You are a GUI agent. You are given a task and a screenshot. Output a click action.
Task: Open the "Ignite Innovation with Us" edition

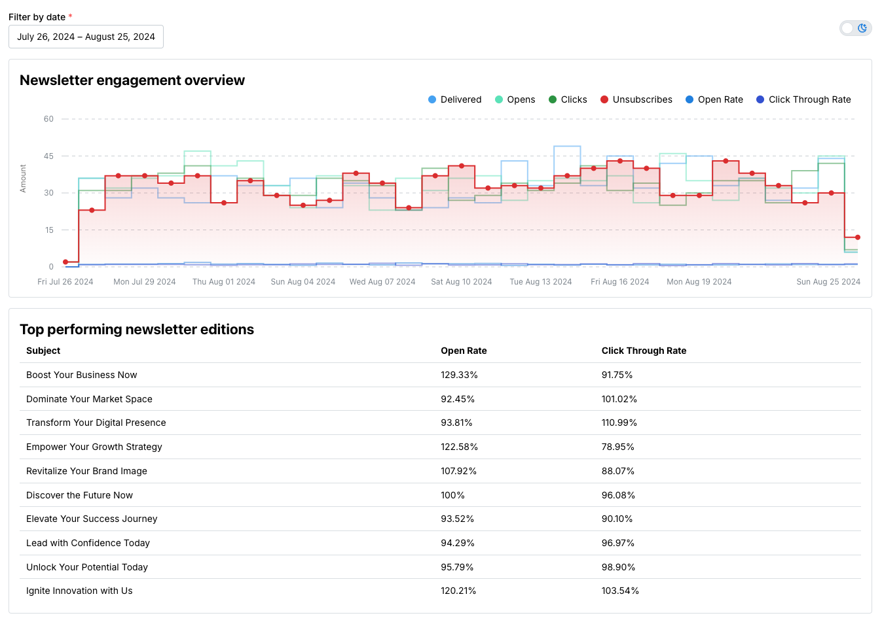[79, 591]
